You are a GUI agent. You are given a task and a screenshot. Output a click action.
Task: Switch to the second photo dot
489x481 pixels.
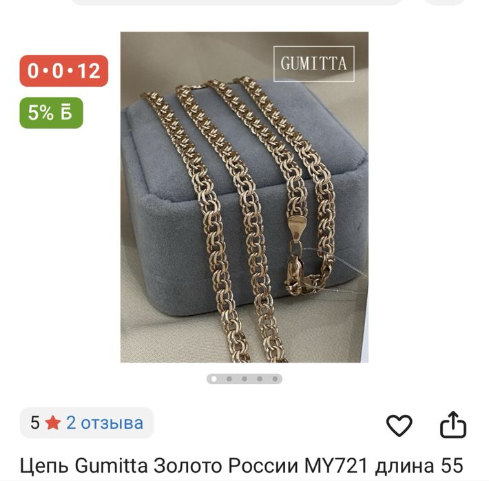pos(229,379)
